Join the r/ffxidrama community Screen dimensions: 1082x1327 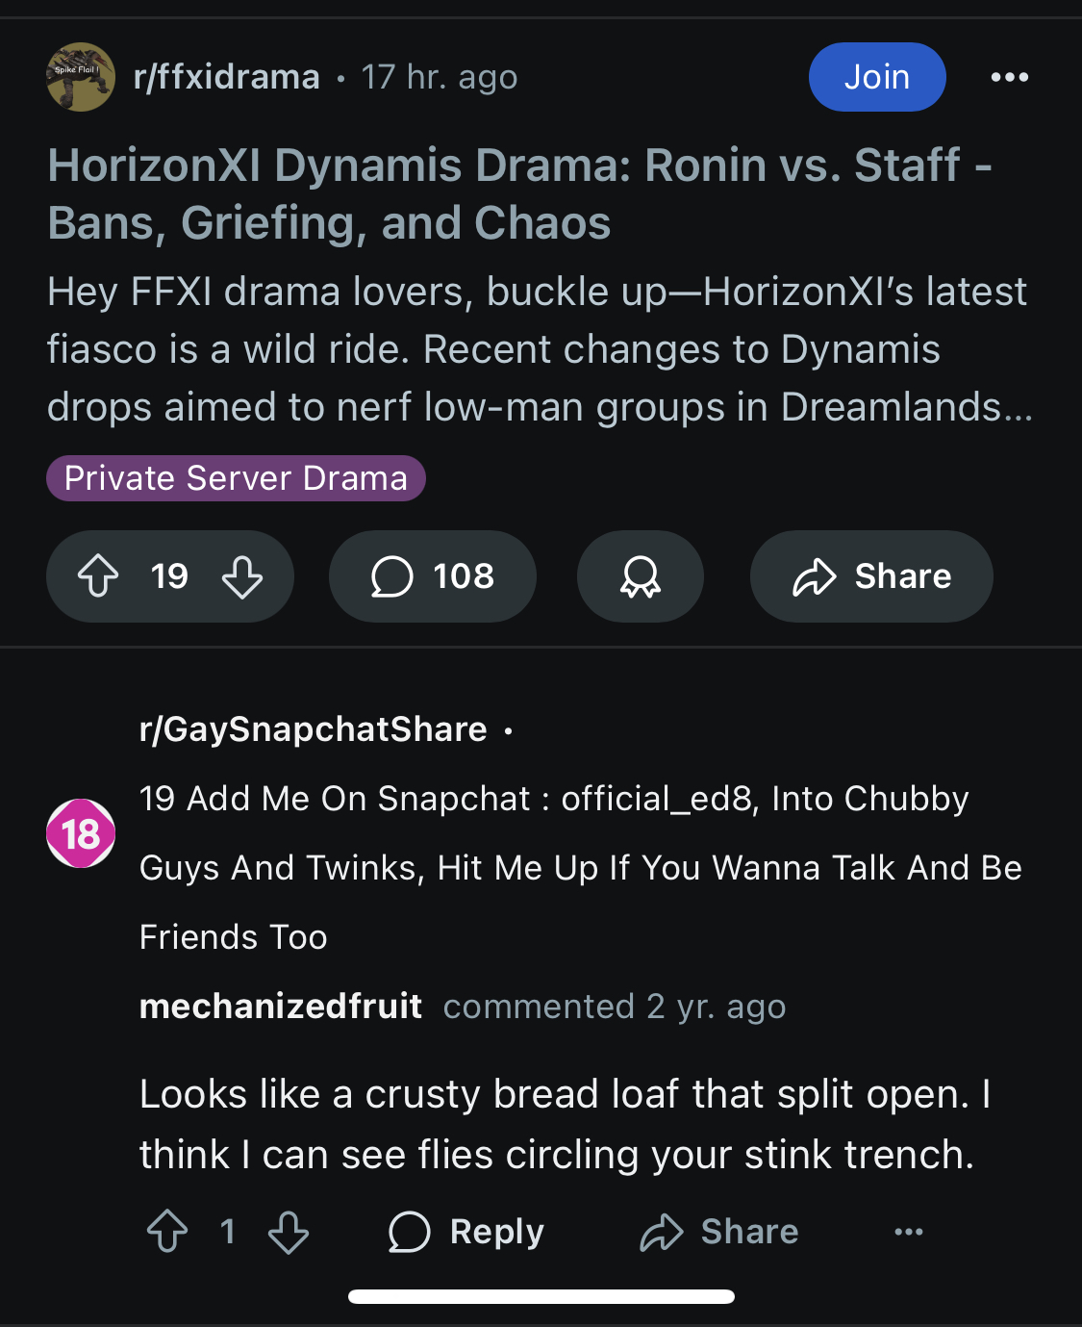[877, 77]
